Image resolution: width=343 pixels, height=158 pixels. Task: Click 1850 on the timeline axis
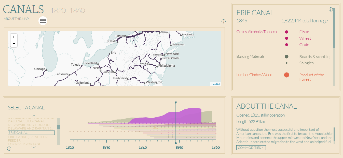click(x=179, y=148)
